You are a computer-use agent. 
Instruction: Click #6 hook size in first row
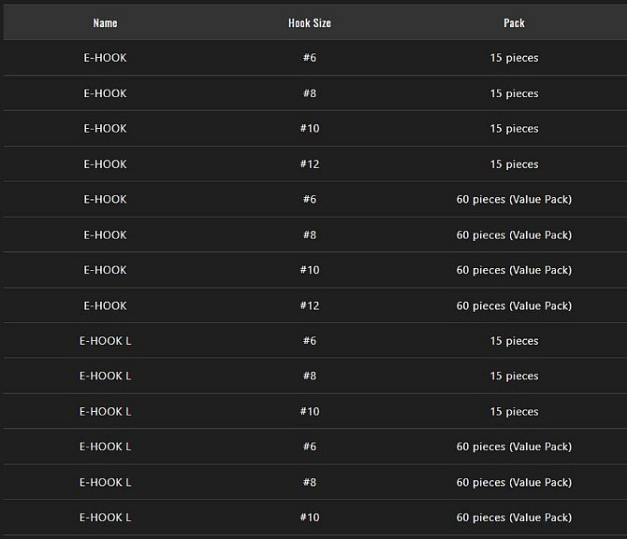(310, 58)
